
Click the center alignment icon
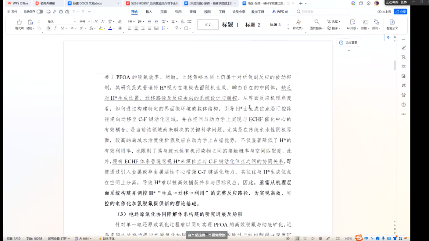(136, 29)
